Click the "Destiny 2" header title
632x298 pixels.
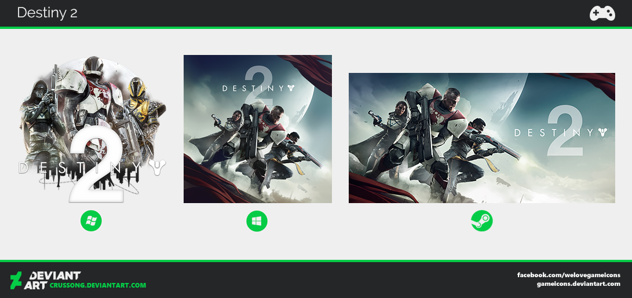coord(47,13)
